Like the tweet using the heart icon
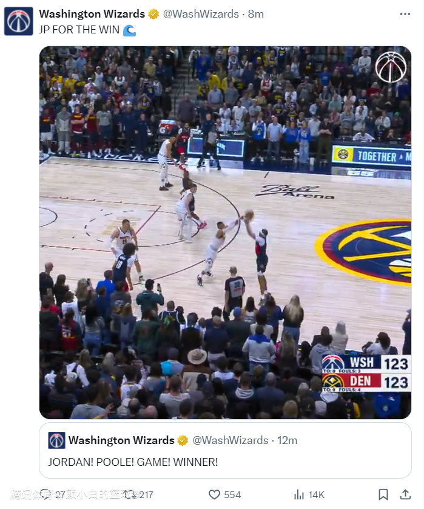Image resolution: width=424 pixels, height=509 pixels. 214,494
